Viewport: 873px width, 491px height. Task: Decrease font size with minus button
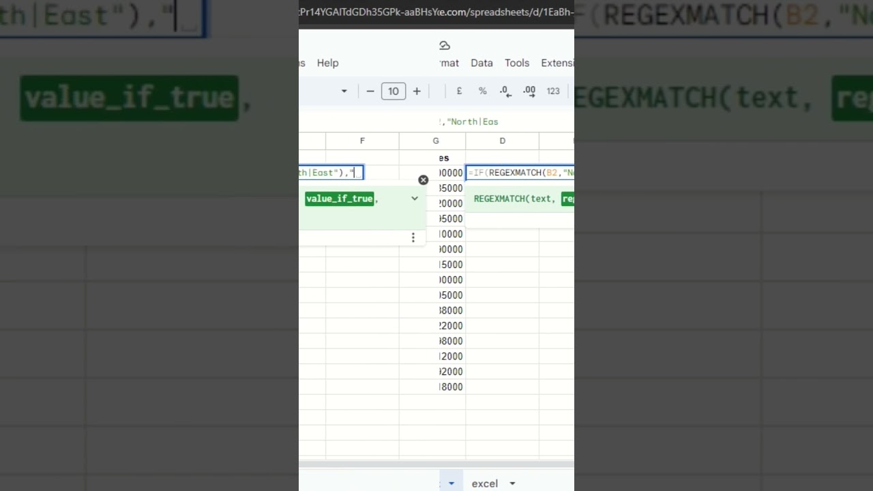pyautogui.click(x=370, y=91)
